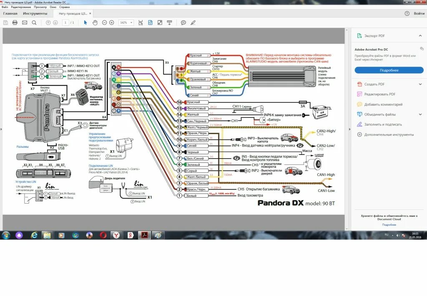Open the Добавить комментарий tool
The height and width of the screenshot is (296, 427).
[x=383, y=104]
